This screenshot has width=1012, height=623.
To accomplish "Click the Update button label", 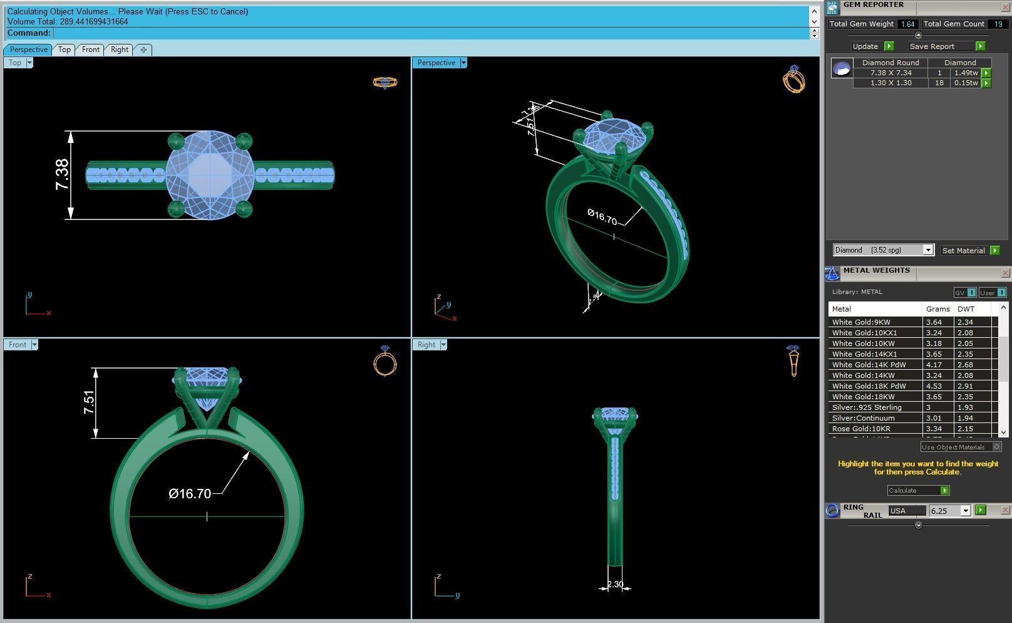I will pos(865,46).
